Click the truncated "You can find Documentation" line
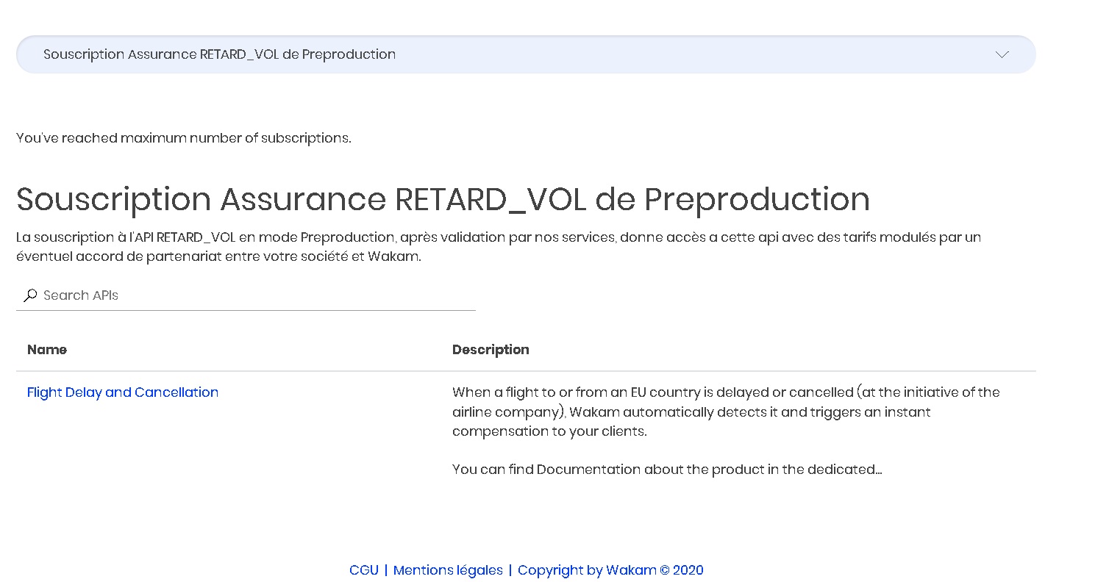Screen dimensions: 1109x582 (667, 470)
